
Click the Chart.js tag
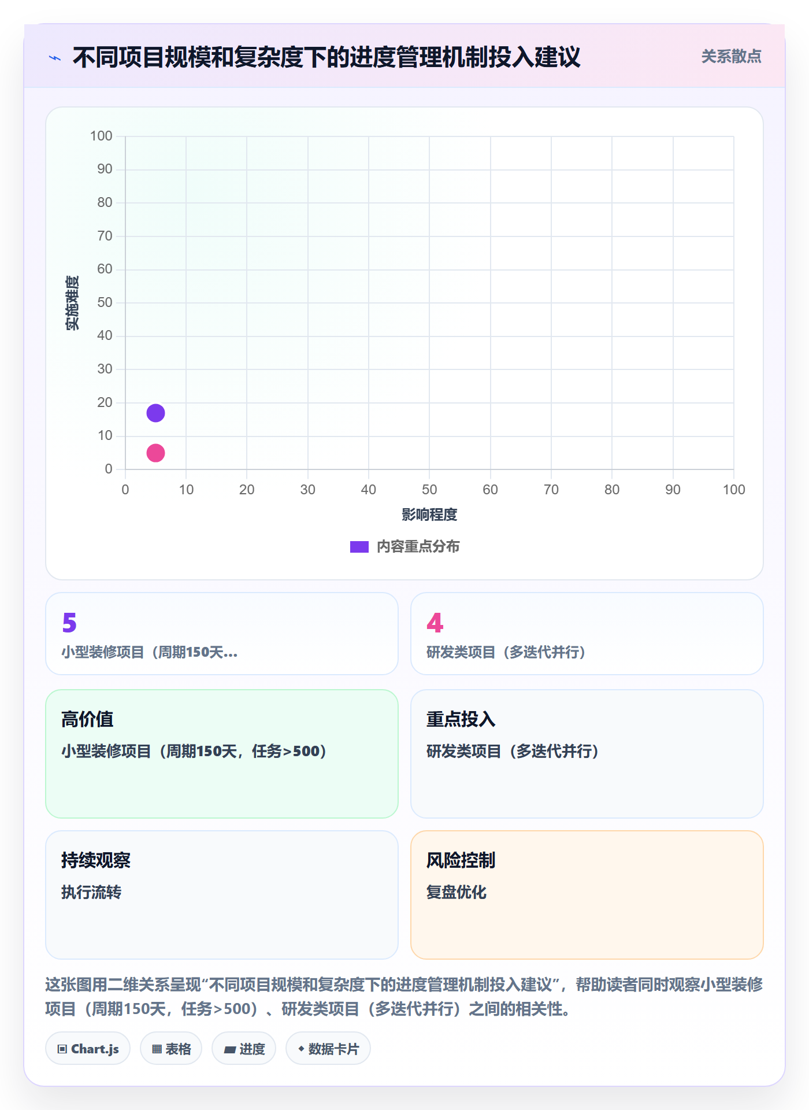pyautogui.click(x=88, y=1049)
